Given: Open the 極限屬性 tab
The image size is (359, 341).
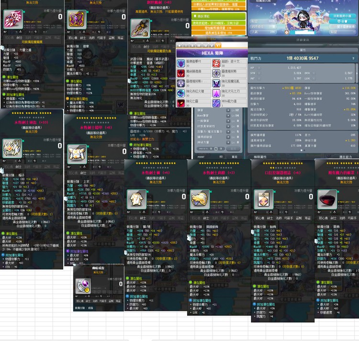Looking at the screenshot, I should click(260, 157).
